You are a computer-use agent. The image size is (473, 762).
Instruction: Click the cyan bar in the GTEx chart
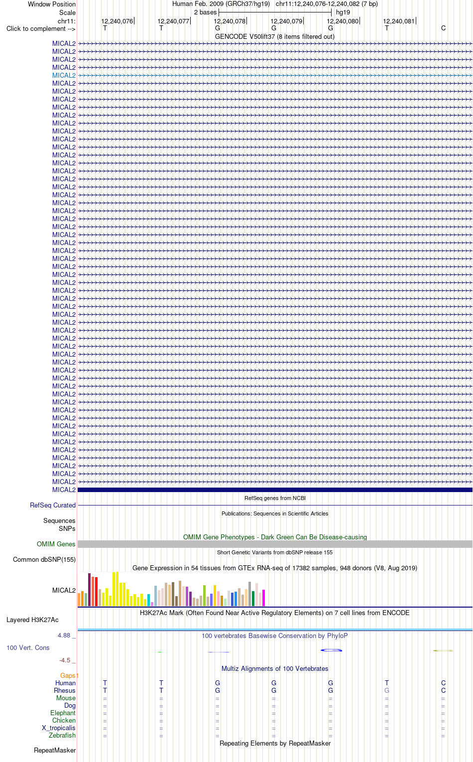pyautogui.click(x=149, y=600)
